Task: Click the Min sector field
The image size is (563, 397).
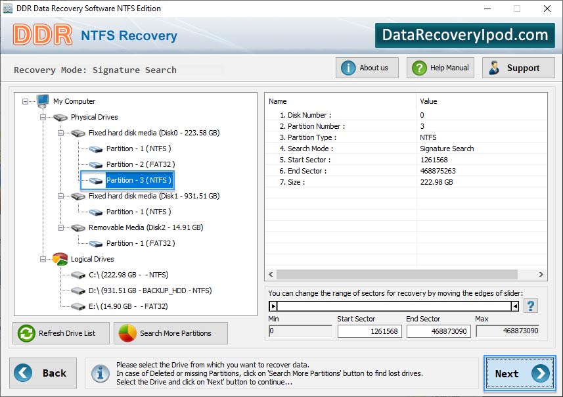Action: pos(300,331)
